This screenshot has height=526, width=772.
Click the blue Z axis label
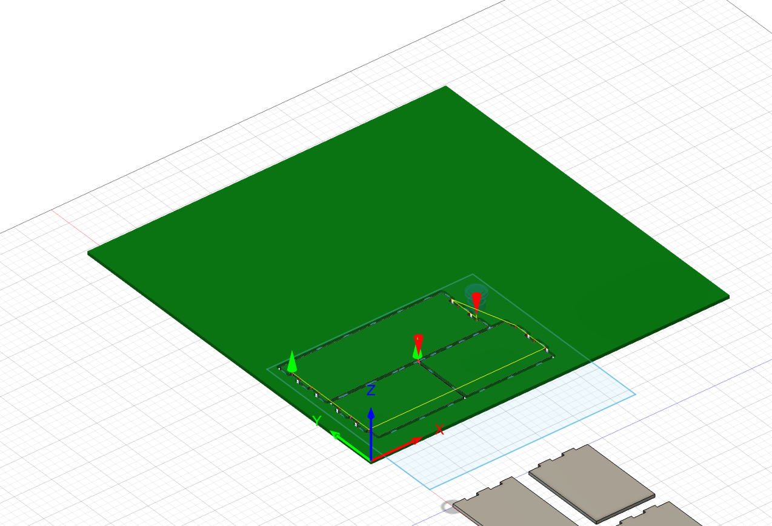(371, 390)
